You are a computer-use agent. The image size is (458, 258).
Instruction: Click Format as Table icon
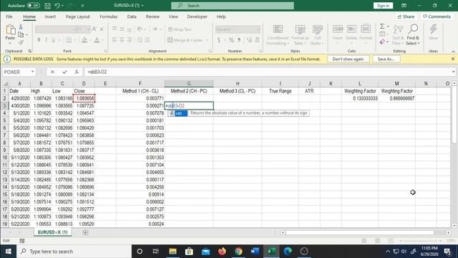(x=300, y=34)
